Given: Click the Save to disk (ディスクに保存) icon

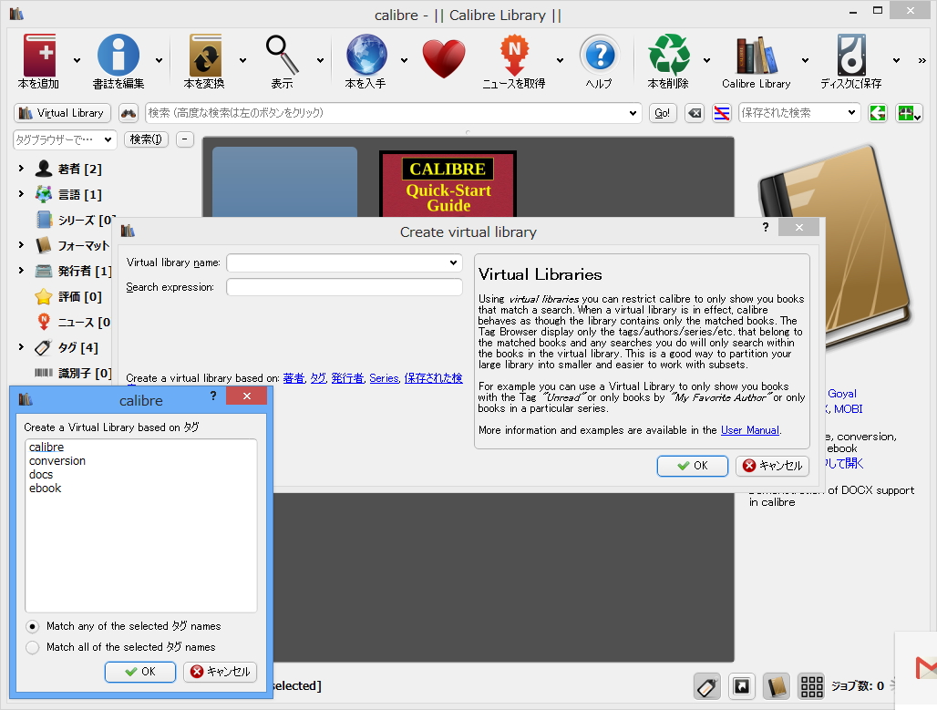Looking at the screenshot, I should pos(849,57).
